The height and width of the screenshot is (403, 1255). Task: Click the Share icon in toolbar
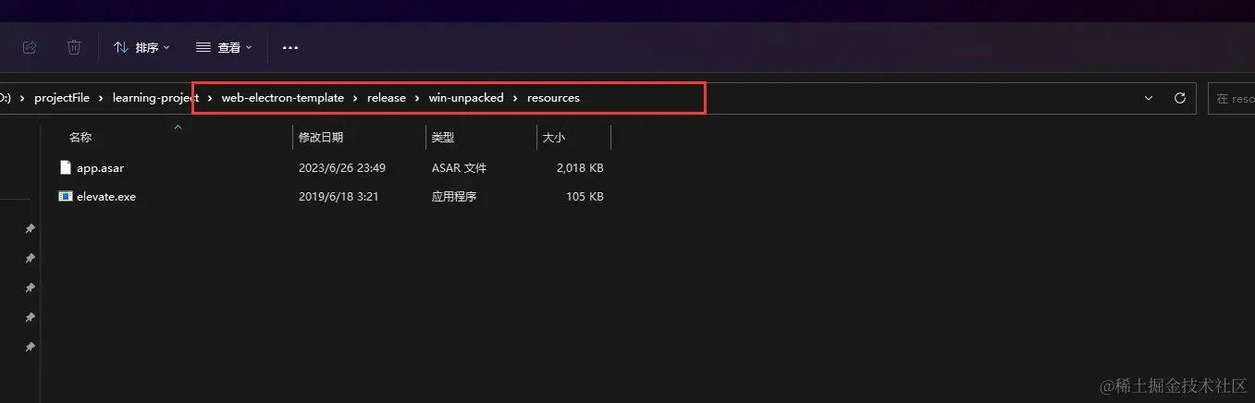pyautogui.click(x=30, y=47)
